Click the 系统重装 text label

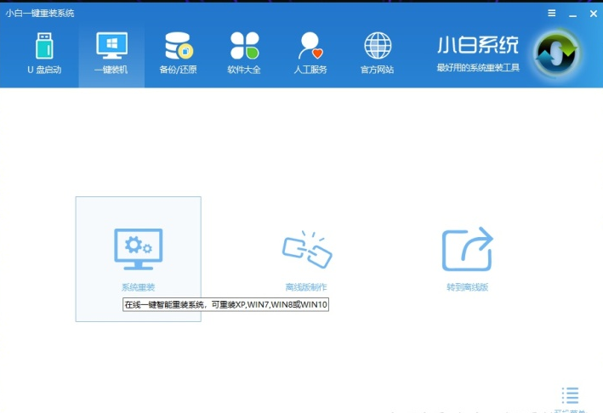(x=138, y=287)
